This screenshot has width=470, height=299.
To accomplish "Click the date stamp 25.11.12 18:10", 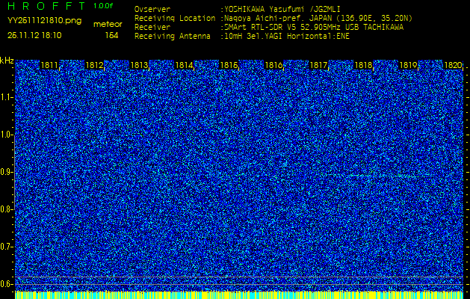I will pyautogui.click(x=34, y=35).
